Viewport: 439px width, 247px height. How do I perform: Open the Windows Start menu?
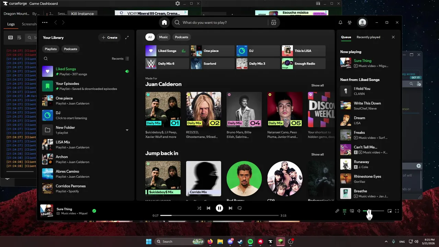[149, 242]
